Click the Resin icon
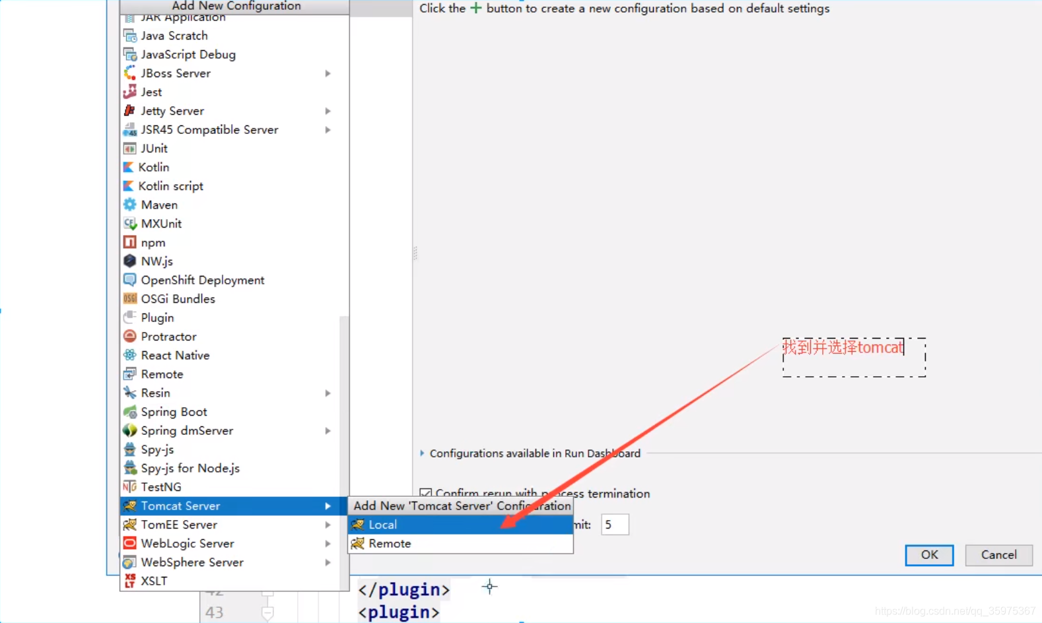The image size is (1042, 623). pyautogui.click(x=130, y=393)
